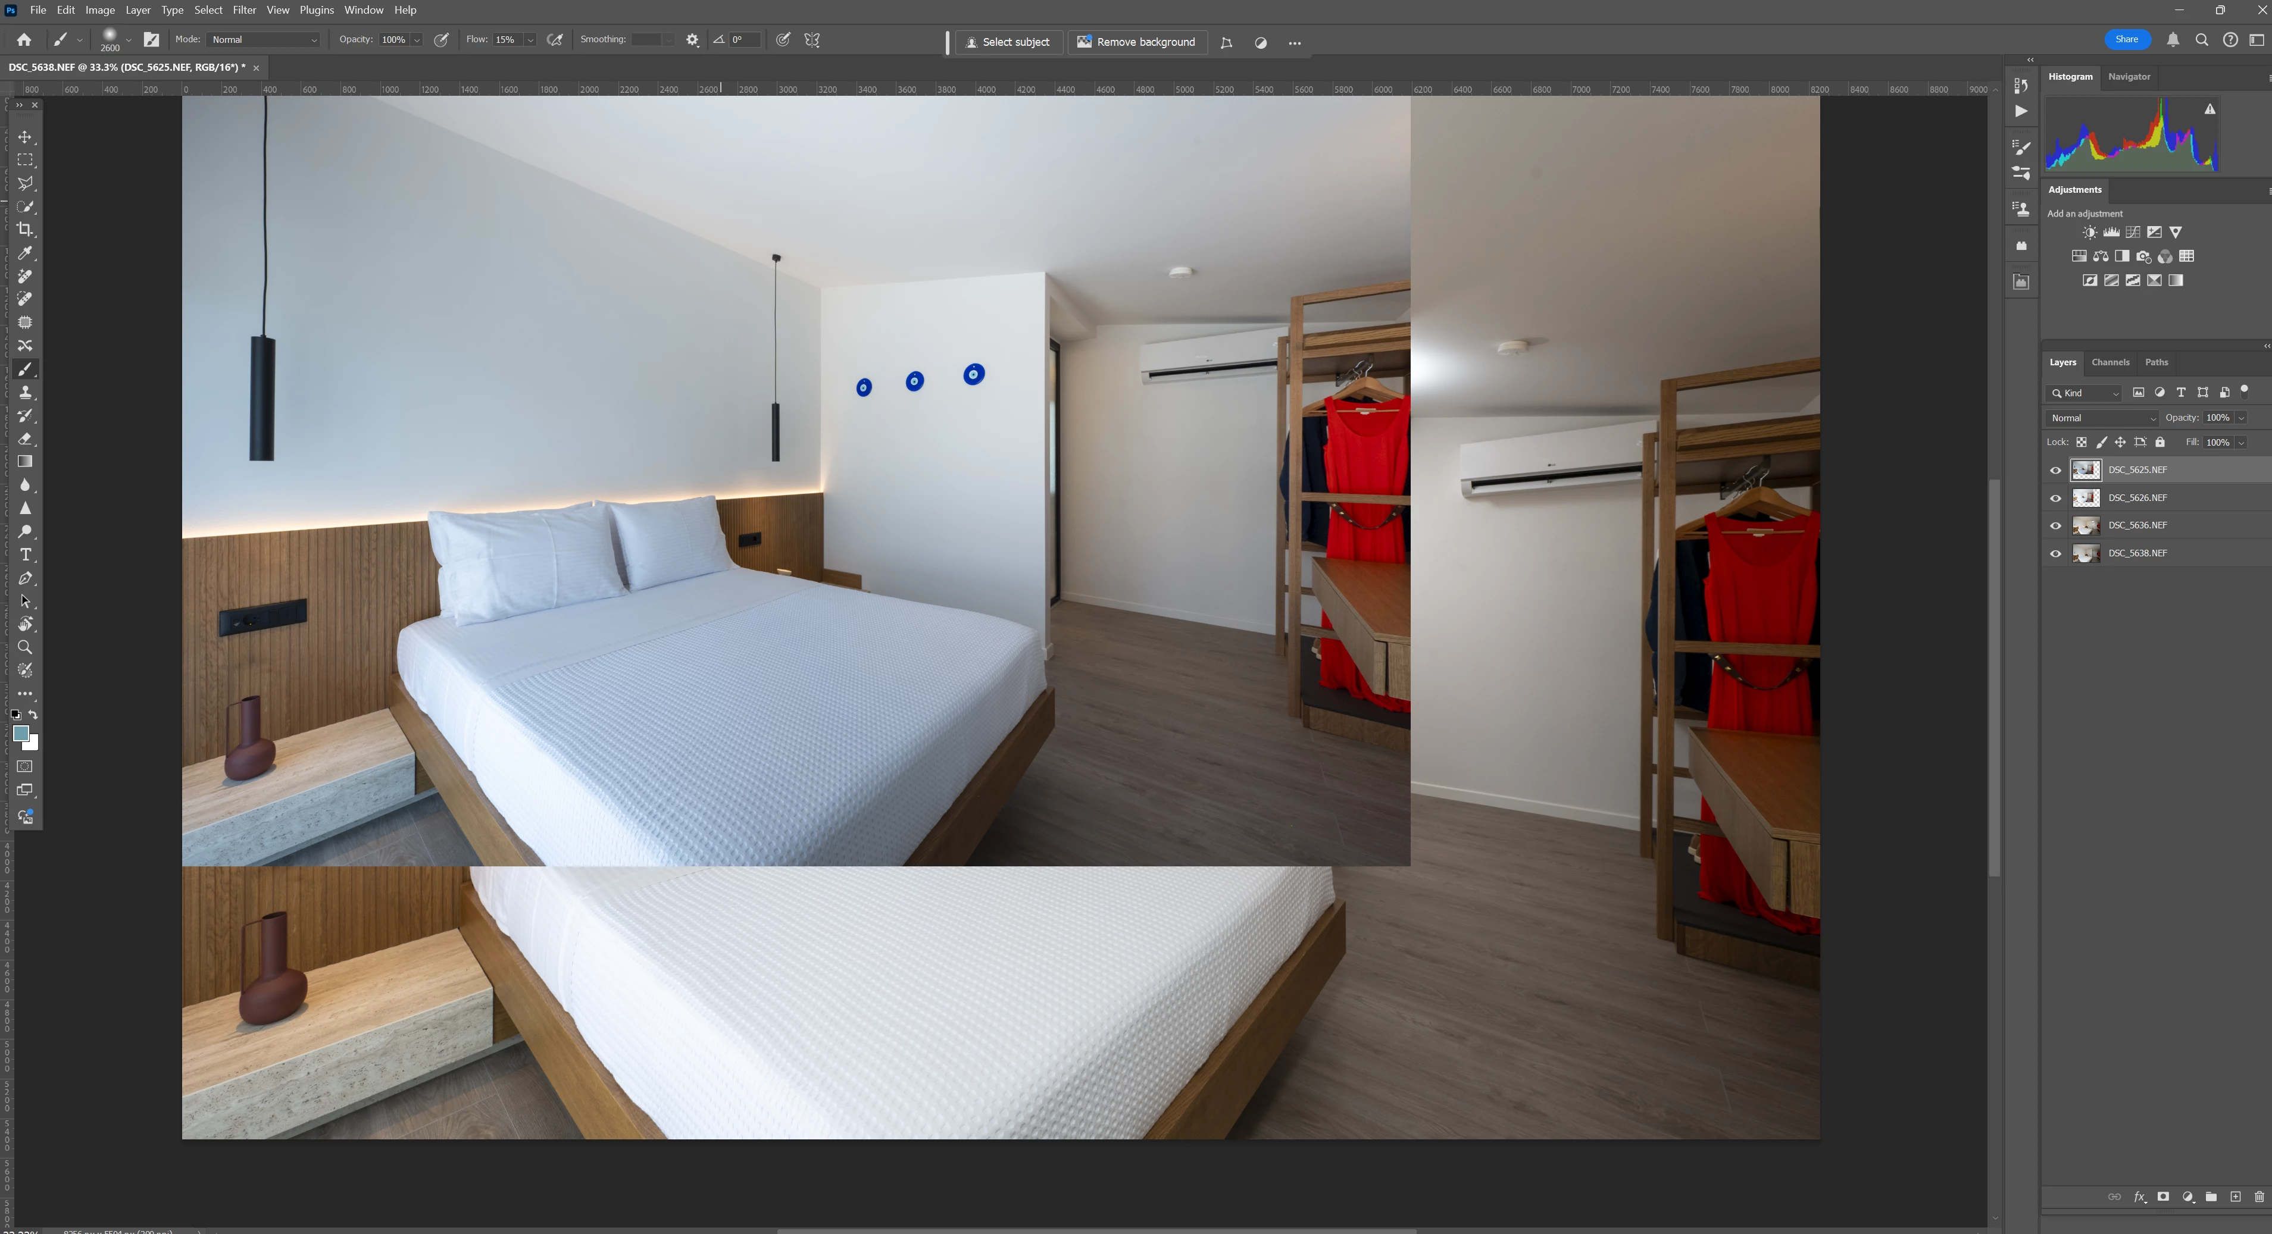Hide the DSC_5636.NEF layer
2272x1234 pixels.
coord(2056,525)
